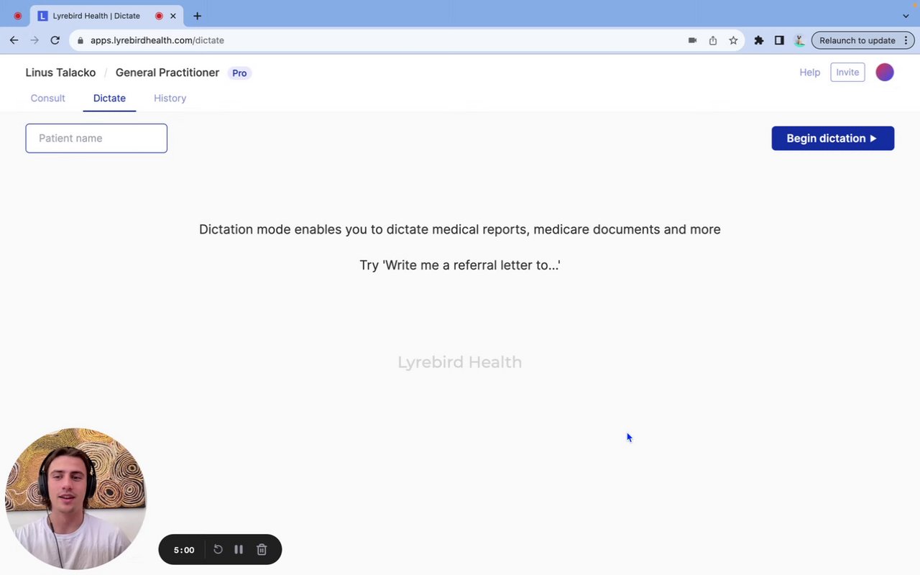Go back to the previous page

(14, 40)
